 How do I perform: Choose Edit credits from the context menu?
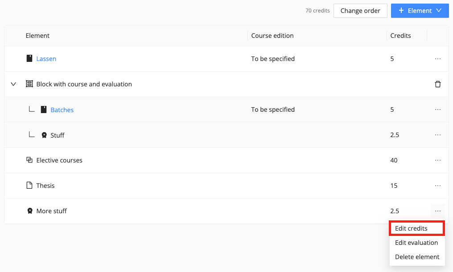click(416, 228)
